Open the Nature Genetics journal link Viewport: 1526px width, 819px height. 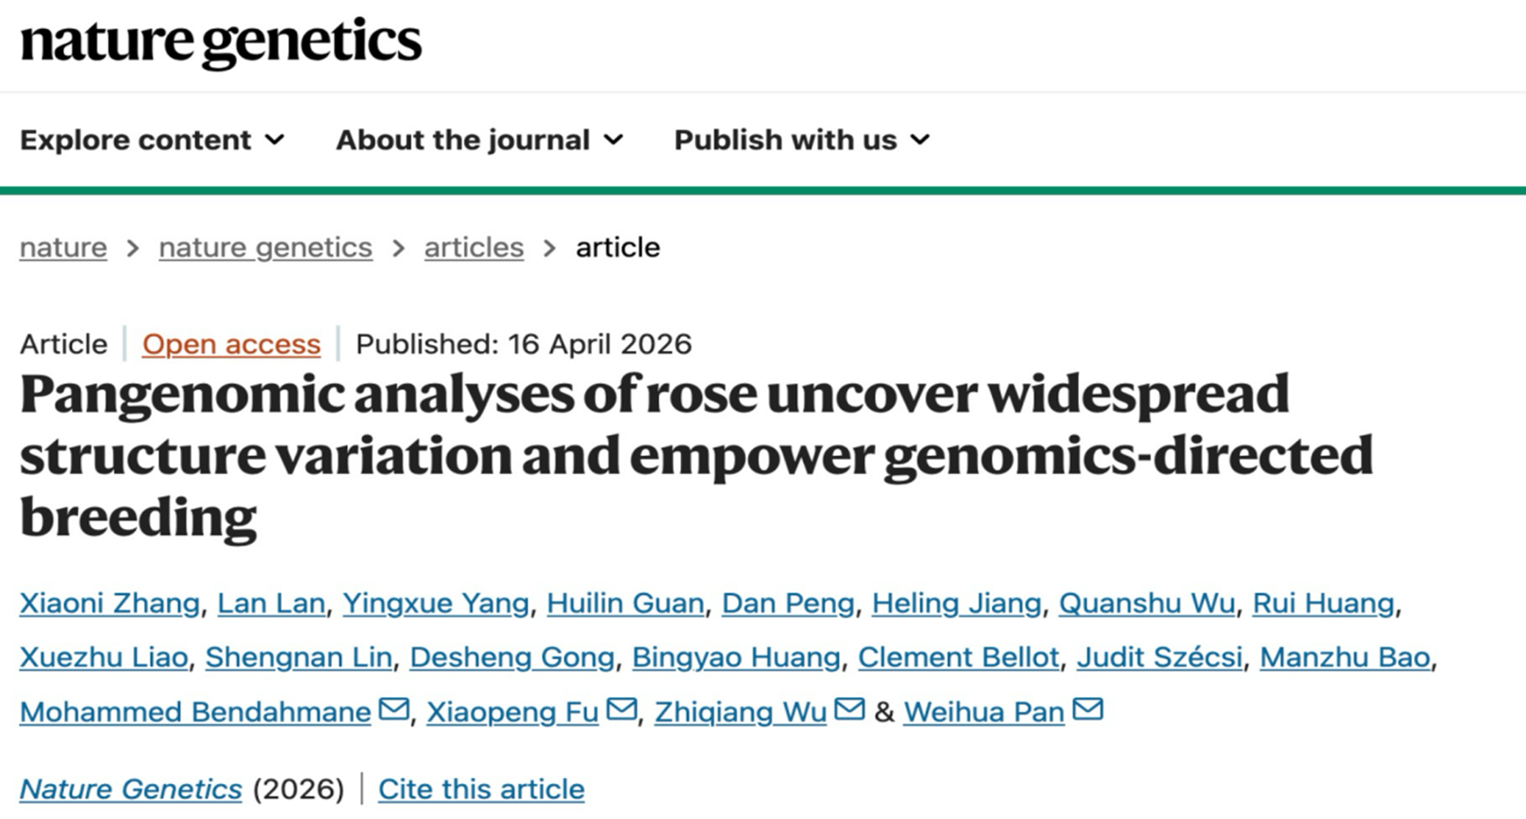pyautogui.click(x=131, y=789)
